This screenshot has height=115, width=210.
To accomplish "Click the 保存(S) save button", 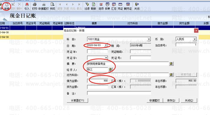I will tap(171, 100).
